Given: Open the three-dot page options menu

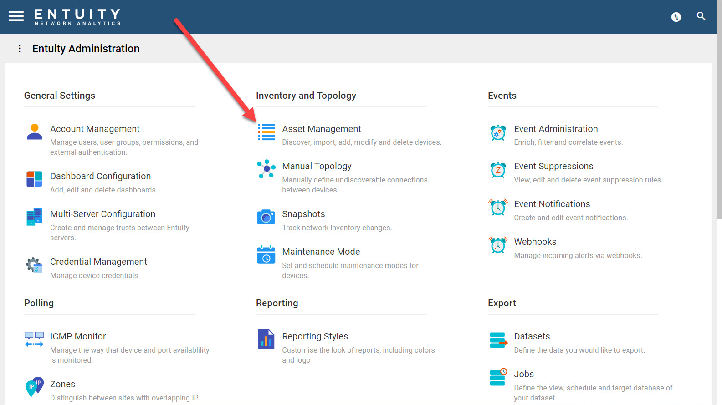Looking at the screenshot, I should (x=20, y=48).
